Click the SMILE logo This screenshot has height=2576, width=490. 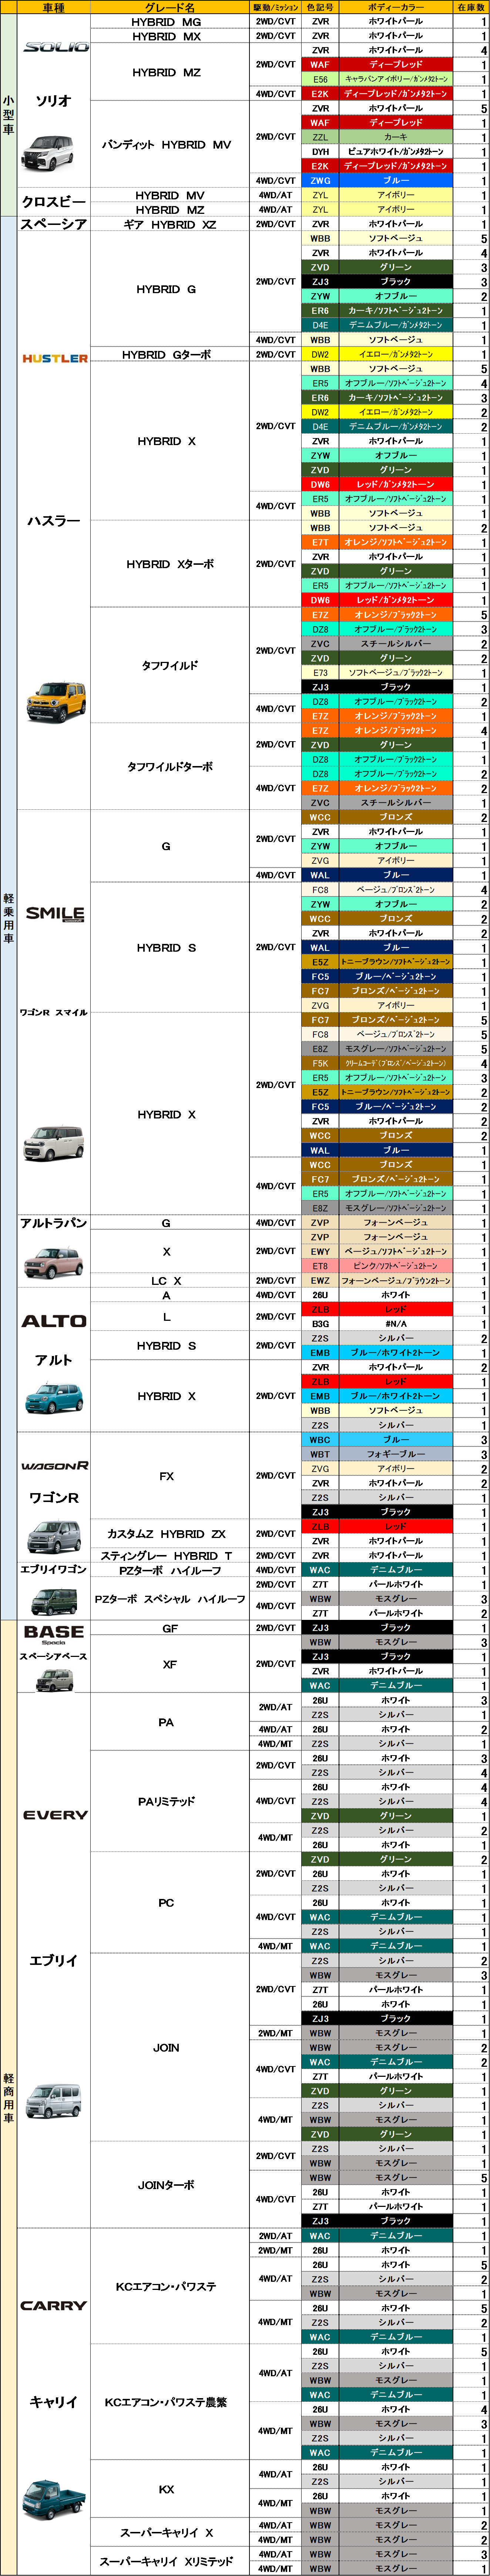click(54, 913)
